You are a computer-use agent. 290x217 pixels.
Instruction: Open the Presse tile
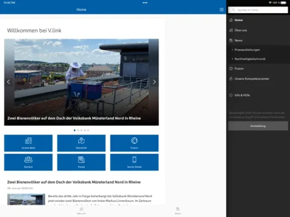coord(81,162)
